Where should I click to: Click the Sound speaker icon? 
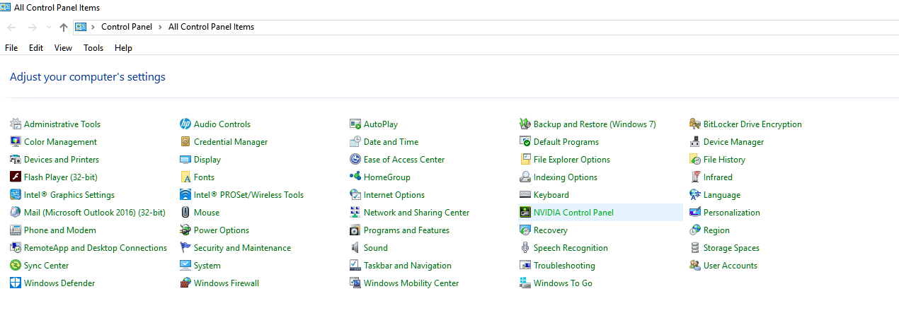(355, 248)
